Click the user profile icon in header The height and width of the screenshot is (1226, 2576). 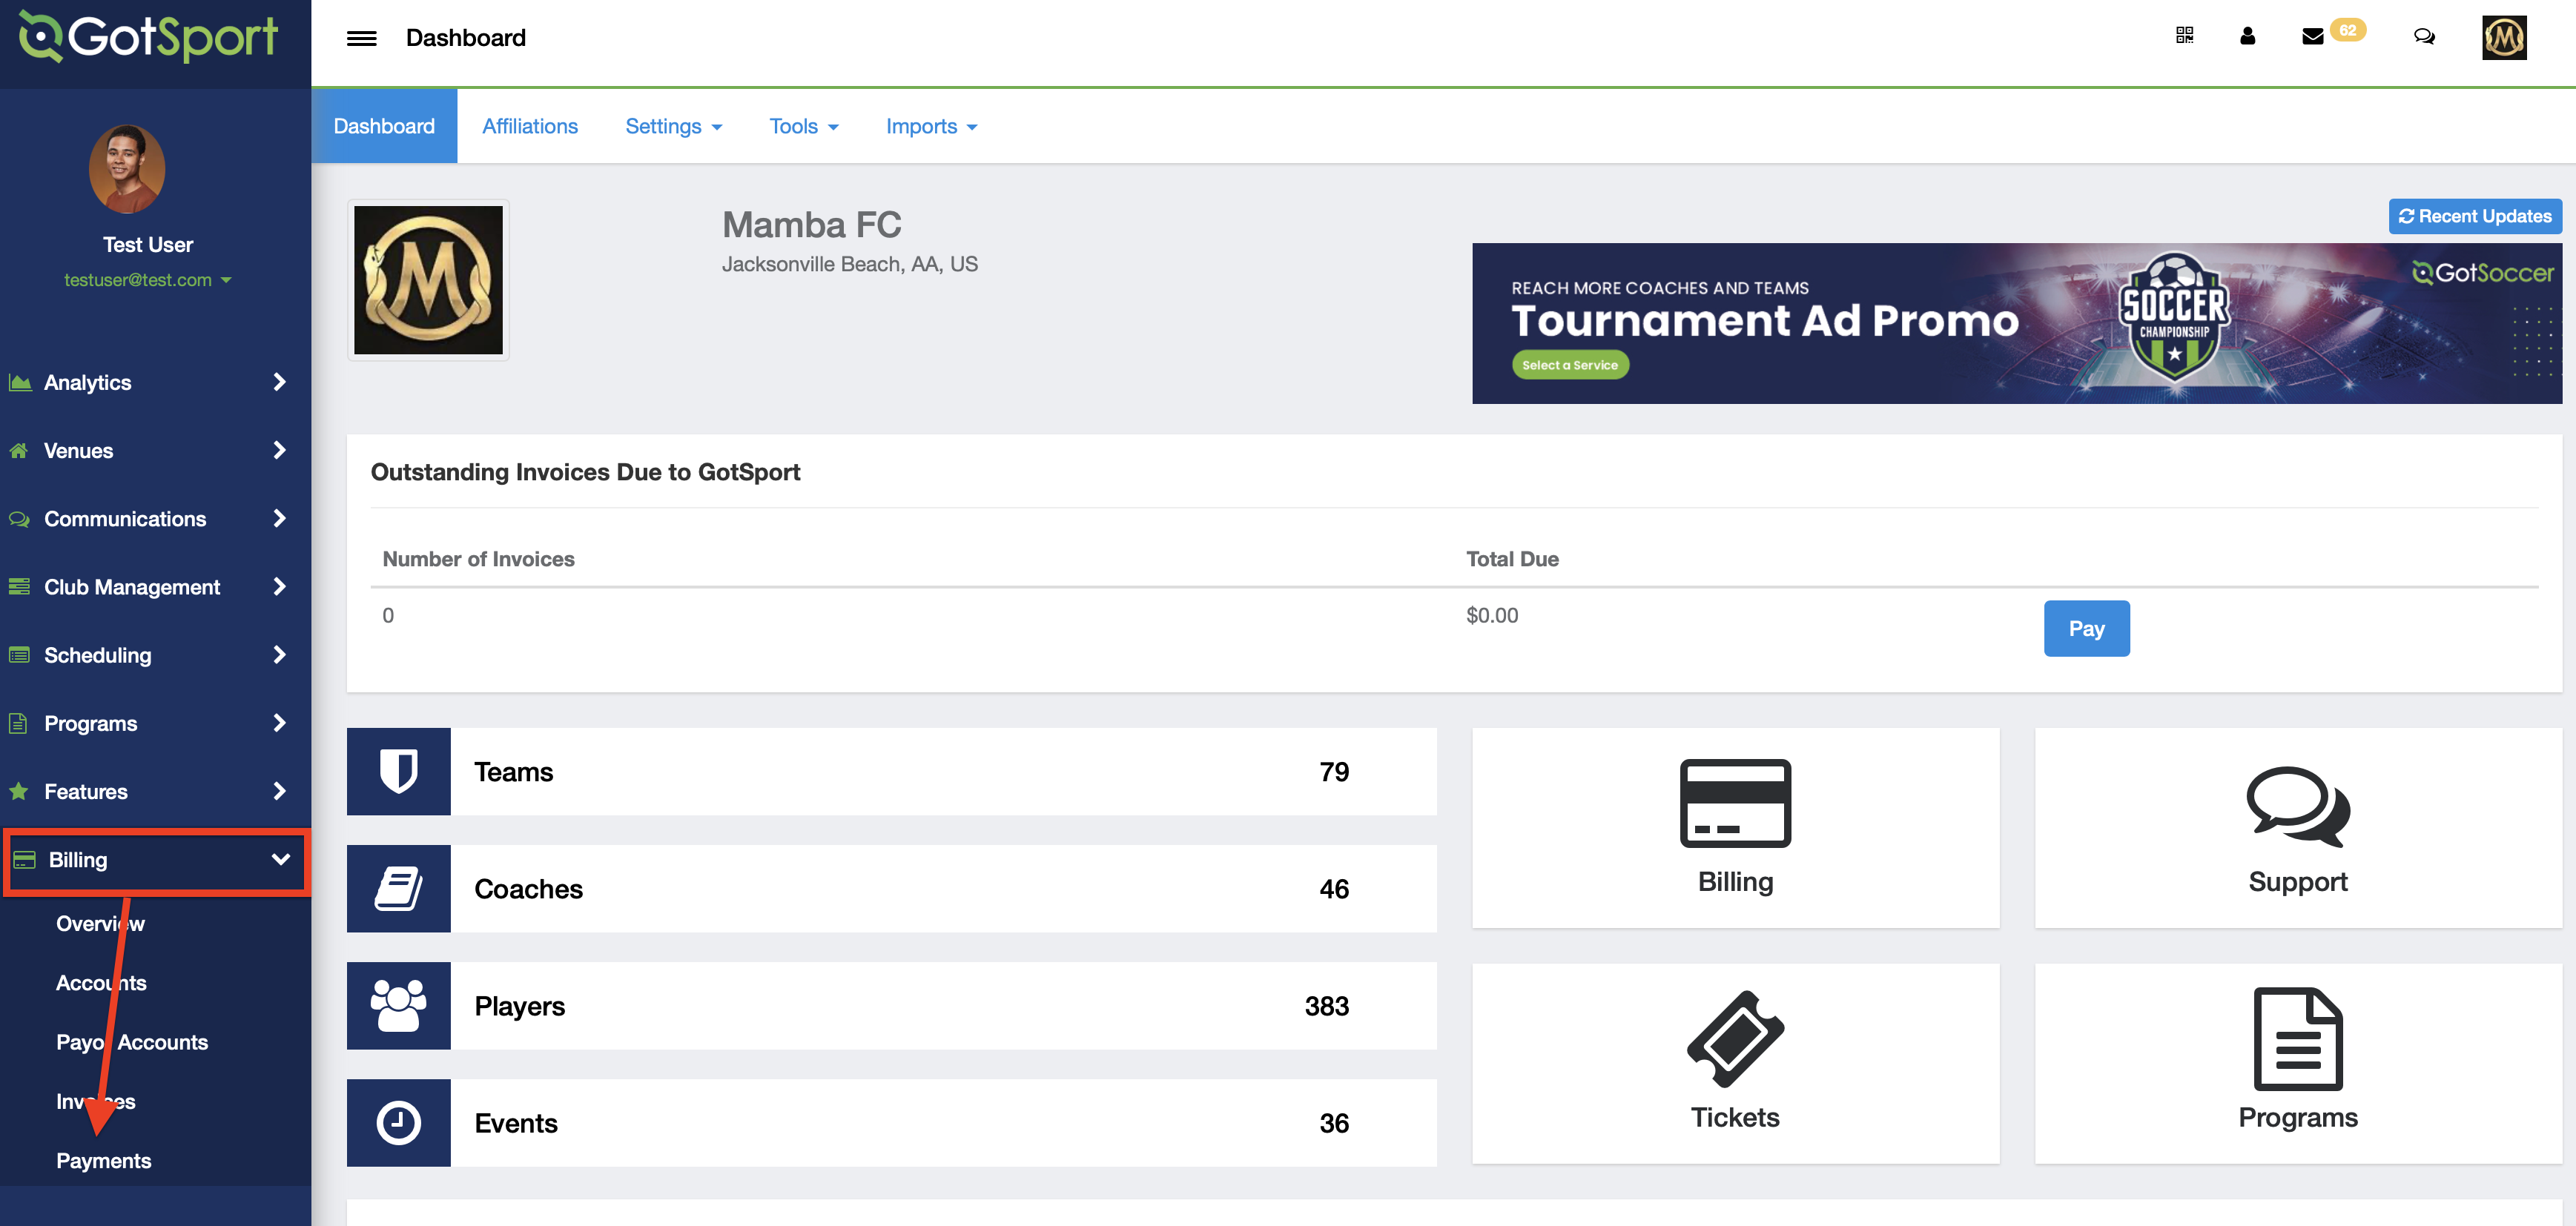tap(2247, 36)
